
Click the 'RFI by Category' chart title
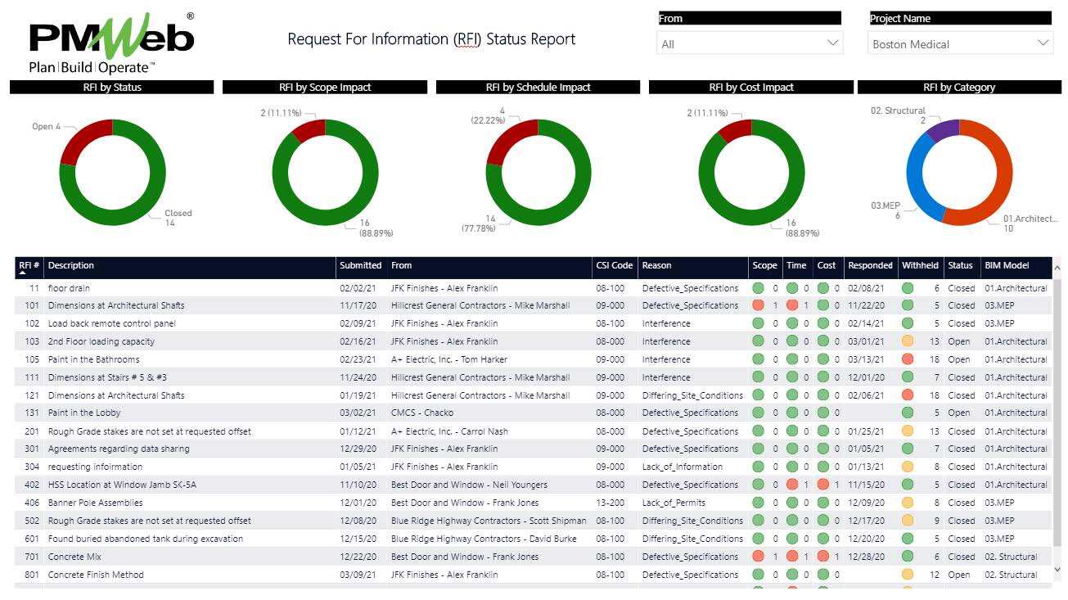[x=959, y=87]
